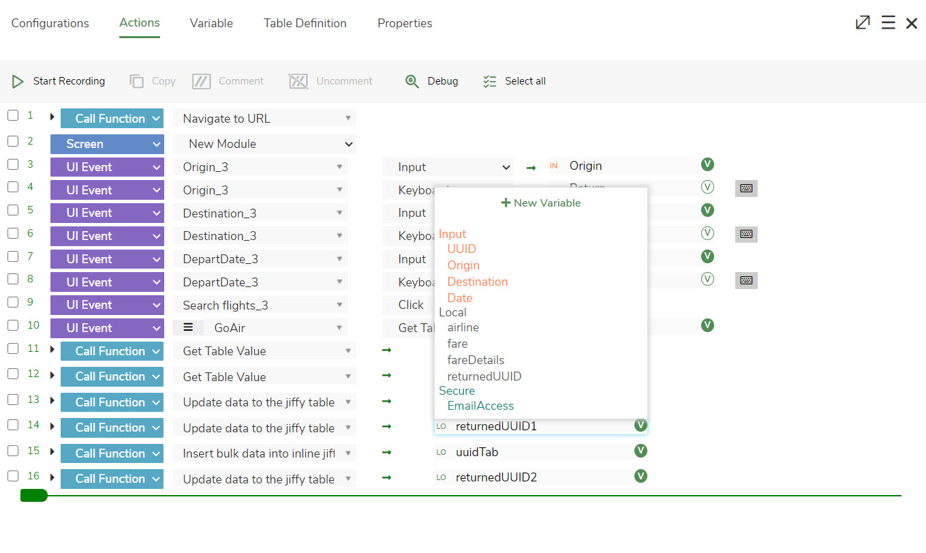Choose fareDetails from the Local variables

point(476,360)
